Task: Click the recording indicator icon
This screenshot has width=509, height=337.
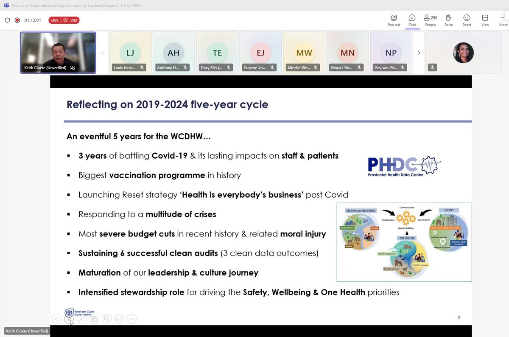Action: point(17,20)
